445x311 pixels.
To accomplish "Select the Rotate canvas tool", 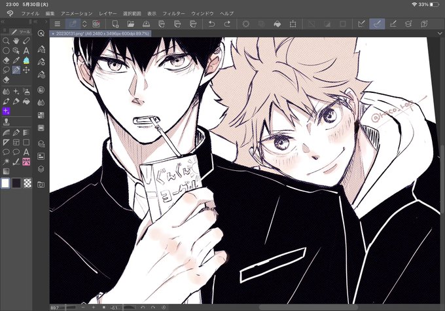I will (26, 41).
